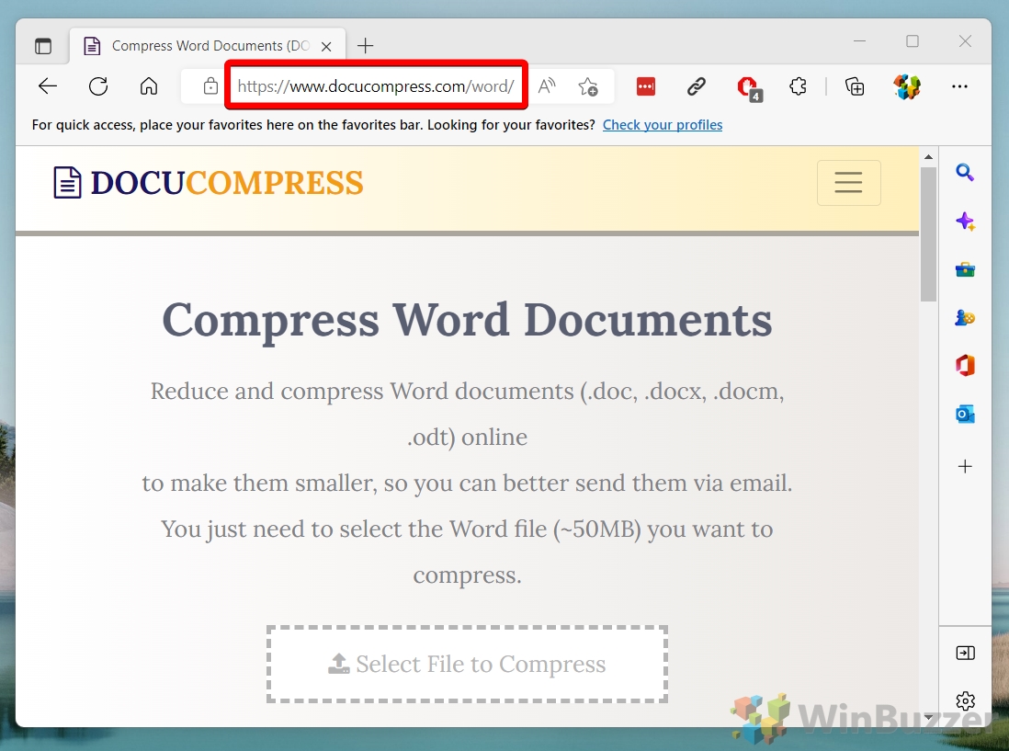The height and width of the screenshot is (751, 1009).
Task: Open Settings and more ellipsis menu
Action: tap(959, 86)
